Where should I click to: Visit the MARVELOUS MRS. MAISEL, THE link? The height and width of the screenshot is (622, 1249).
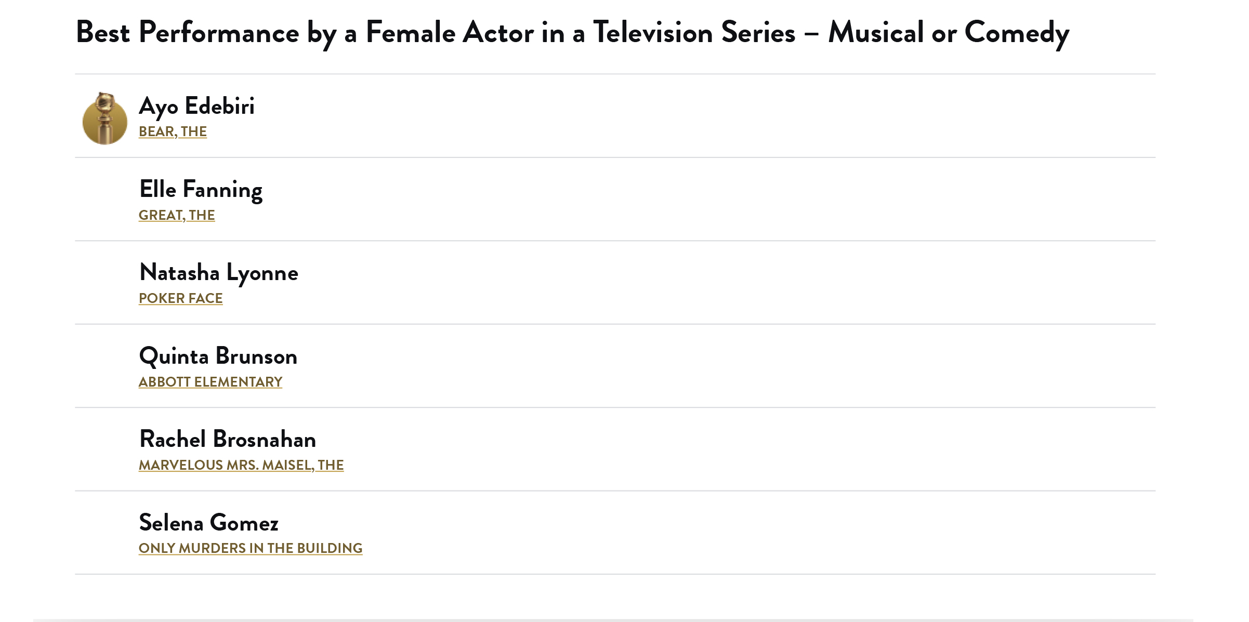pos(241,465)
